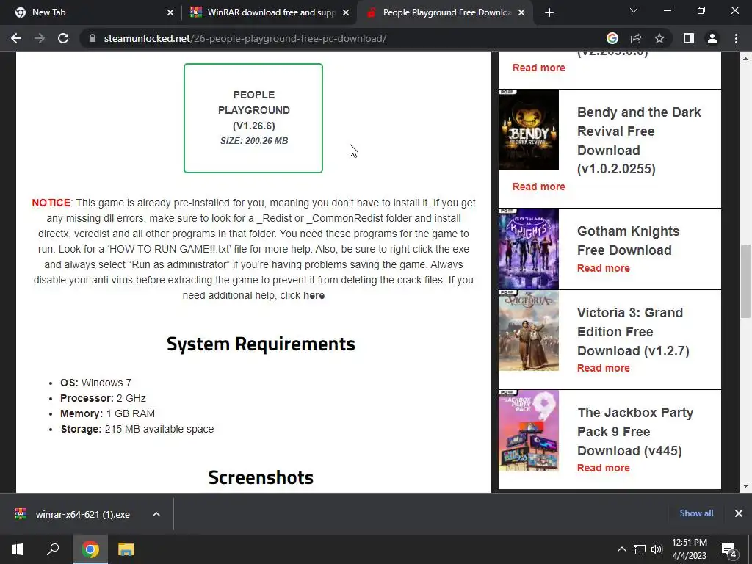752x564 pixels.
Task: Open a new browser tab
Action: 549,12
